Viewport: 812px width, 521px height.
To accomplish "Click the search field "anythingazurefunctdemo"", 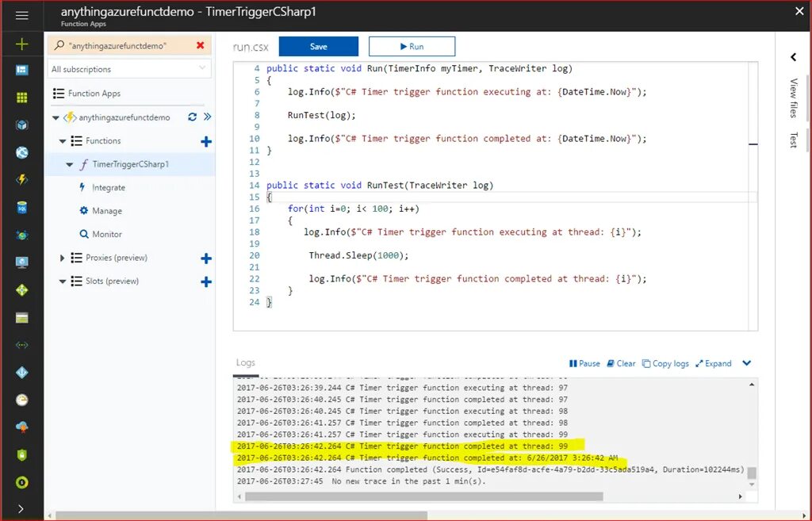I will click(x=129, y=45).
